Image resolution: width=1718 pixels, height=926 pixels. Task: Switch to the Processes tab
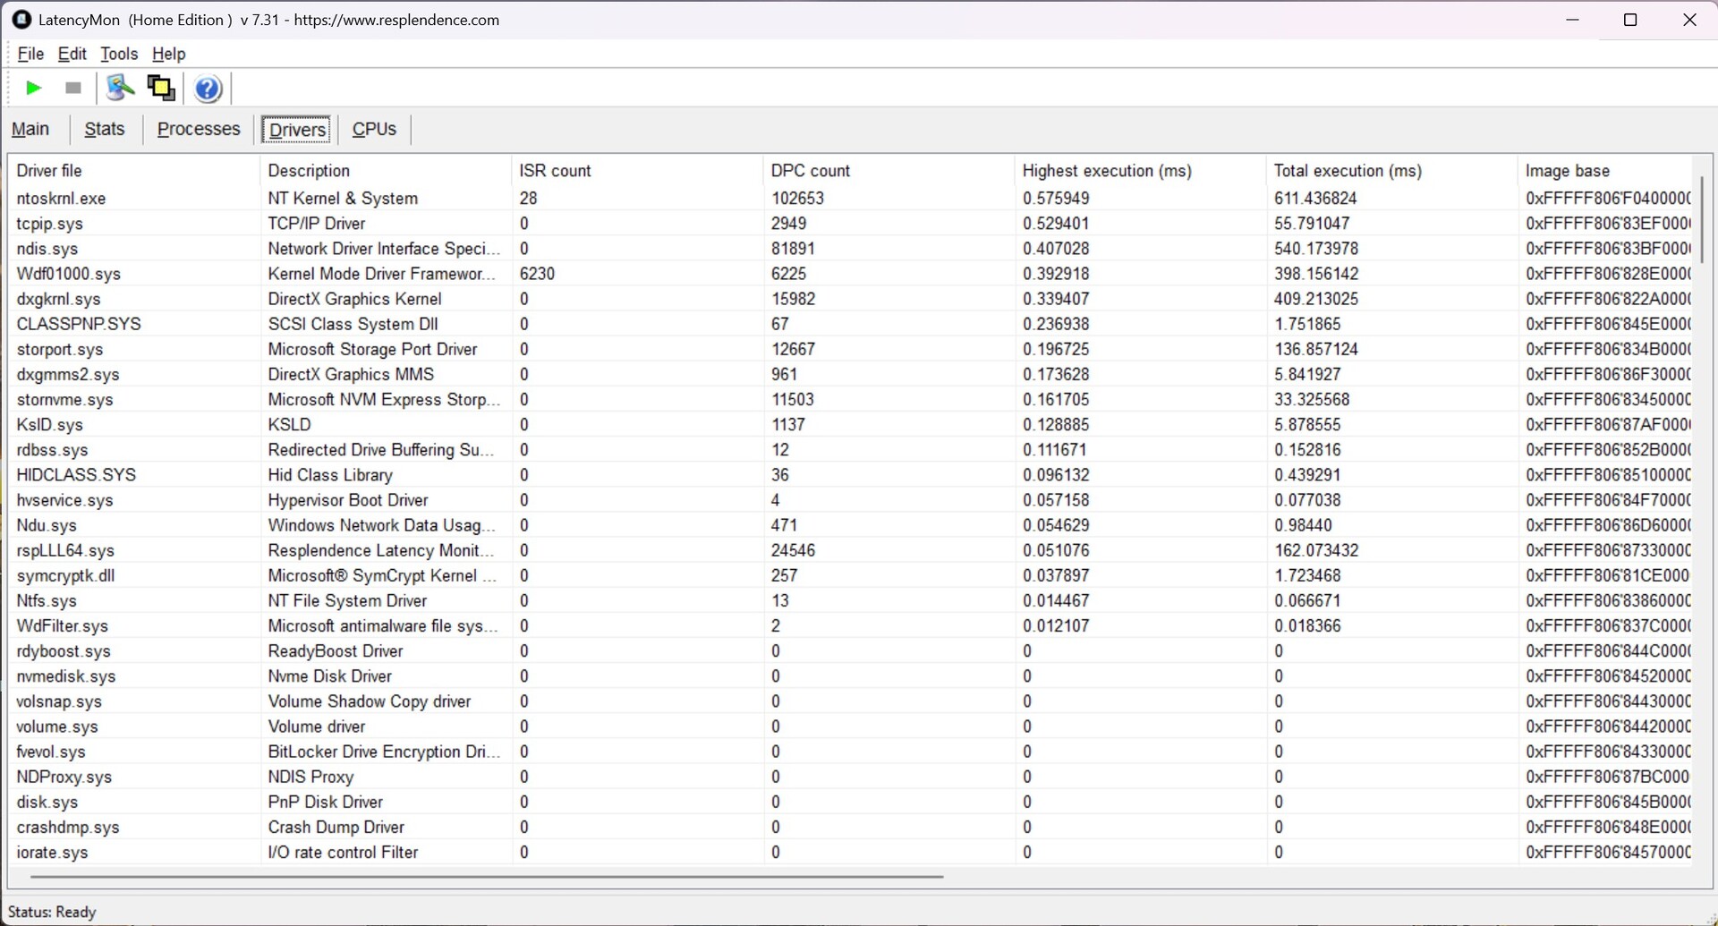[199, 129]
